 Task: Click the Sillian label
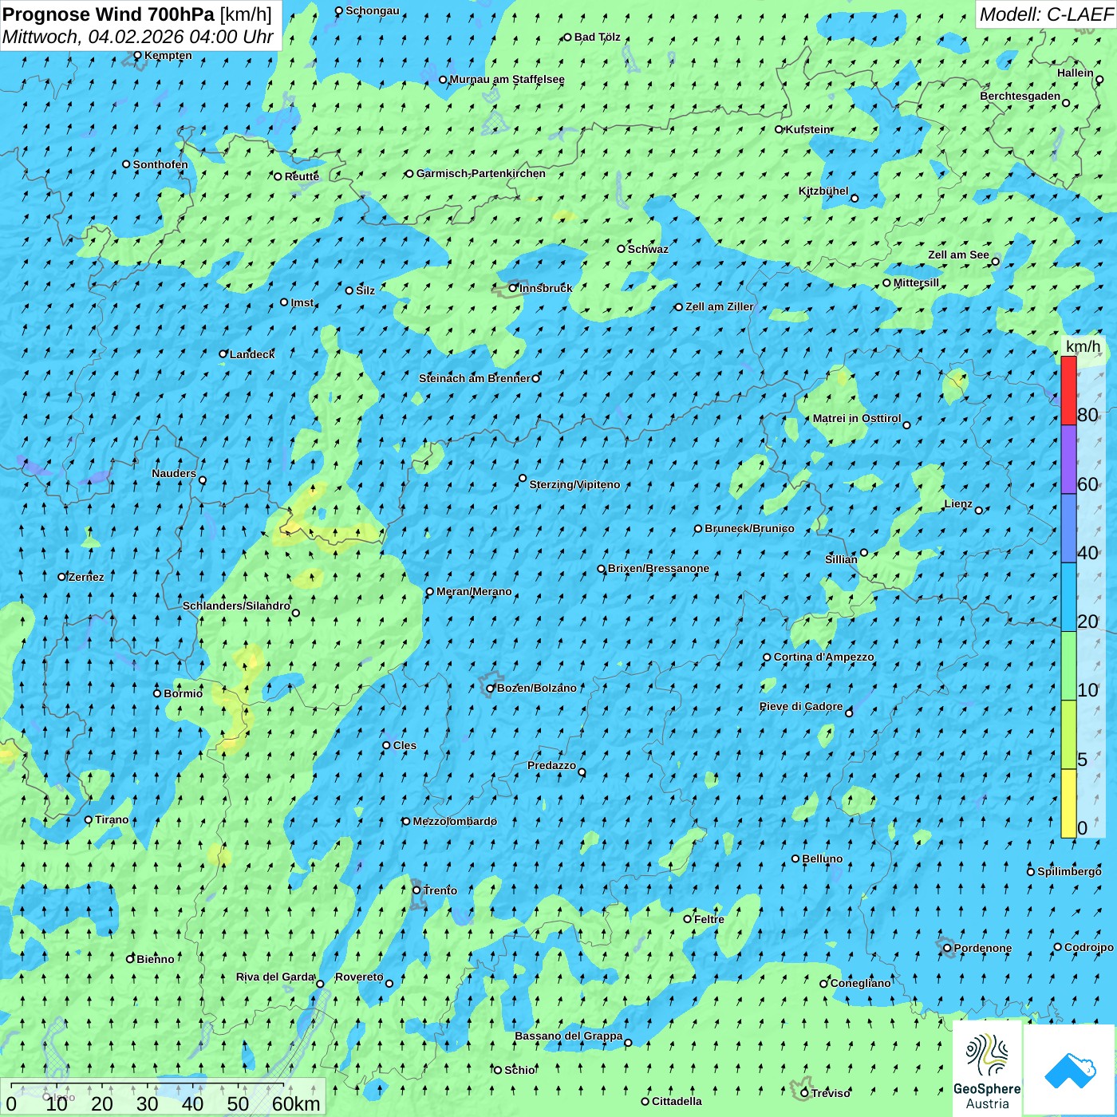point(841,559)
